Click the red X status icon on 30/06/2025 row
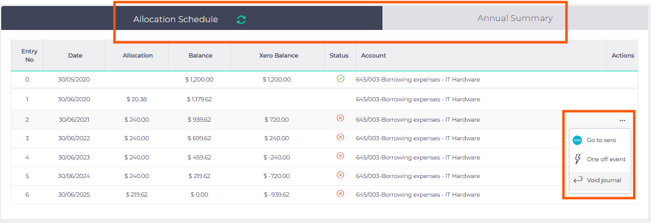The height and width of the screenshot is (223, 651). [340, 194]
